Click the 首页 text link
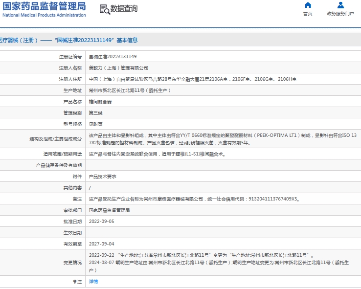This screenshot has width=361, height=289. 308,14
